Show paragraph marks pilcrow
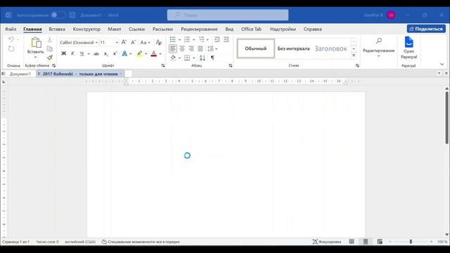The image size is (450, 253). point(212,58)
